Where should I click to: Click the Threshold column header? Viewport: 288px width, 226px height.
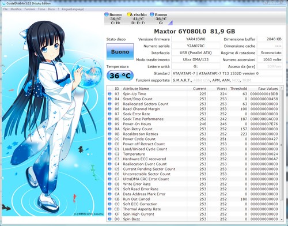pos(238,89)
